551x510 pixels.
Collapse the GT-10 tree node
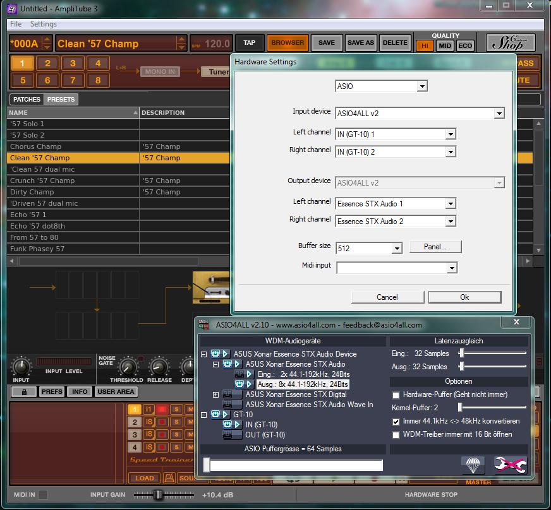coord(204,415)
